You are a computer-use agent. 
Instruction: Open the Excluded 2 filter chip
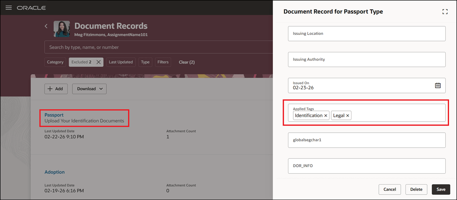[82, 62]
